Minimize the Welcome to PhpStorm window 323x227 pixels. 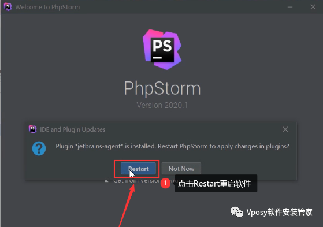(290, 7)
